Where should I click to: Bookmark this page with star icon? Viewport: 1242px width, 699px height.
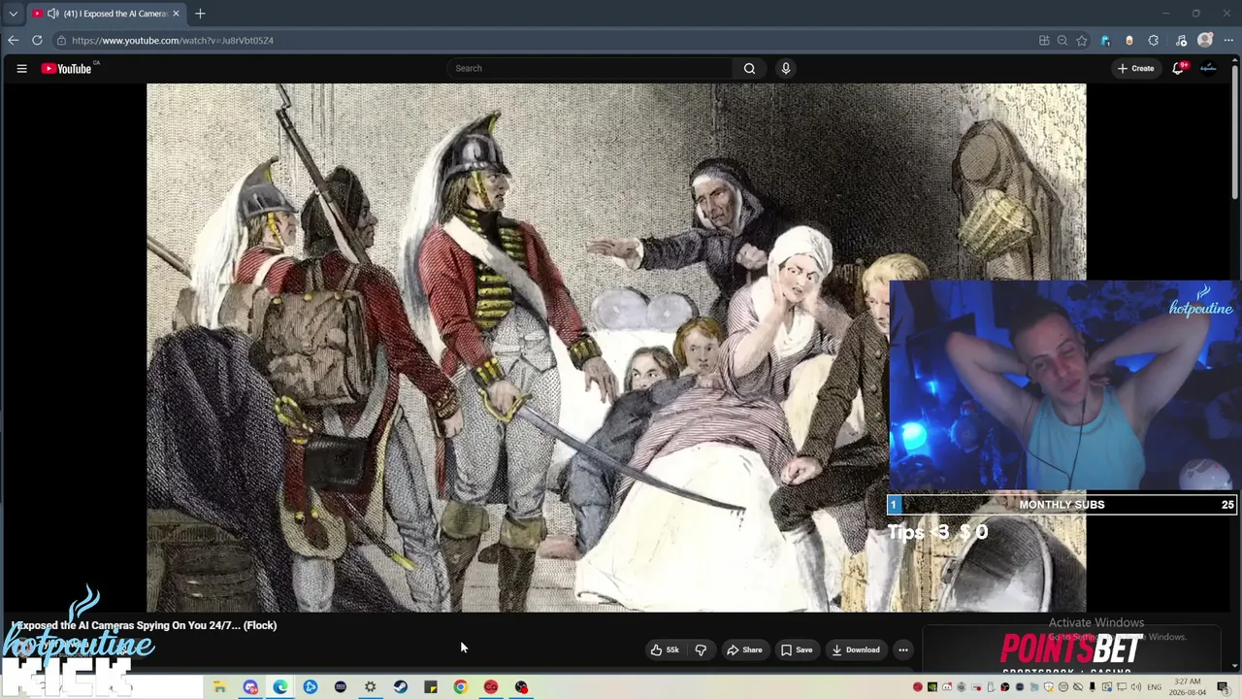click(1082, 41)
